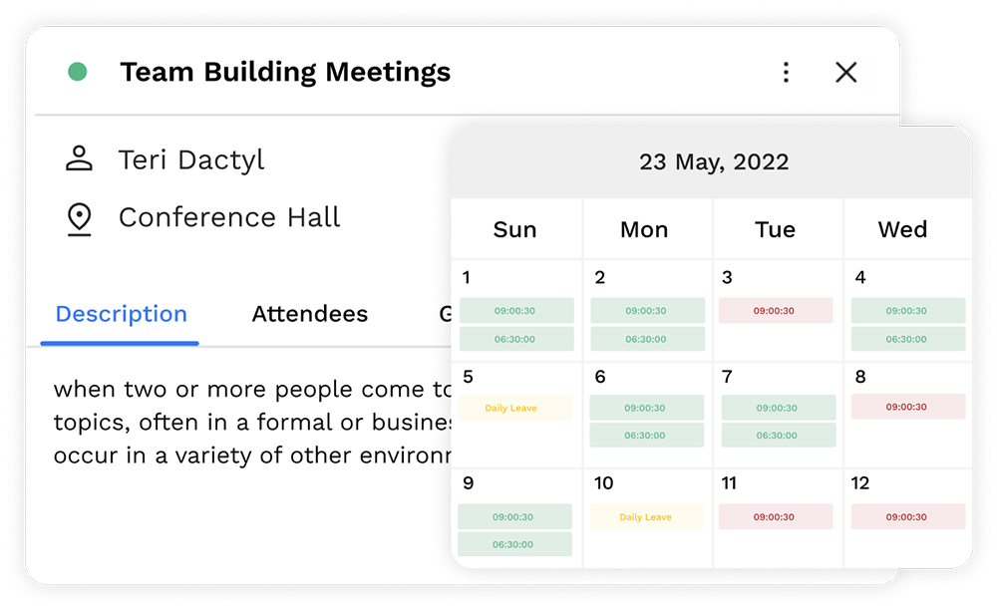Select the Sun column header
This screenshot has width=997, height=608.
pyautogui.click(x=515, y=229)
